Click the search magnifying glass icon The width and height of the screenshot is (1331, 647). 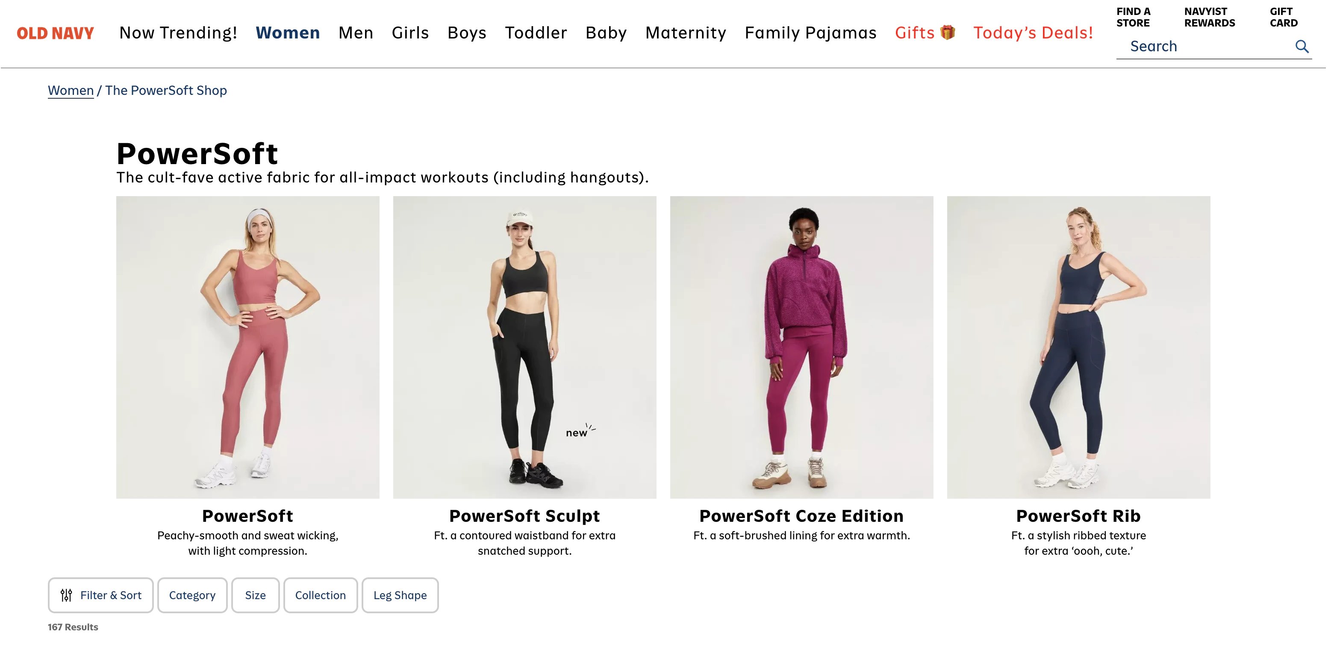[x=1302, y=47]
